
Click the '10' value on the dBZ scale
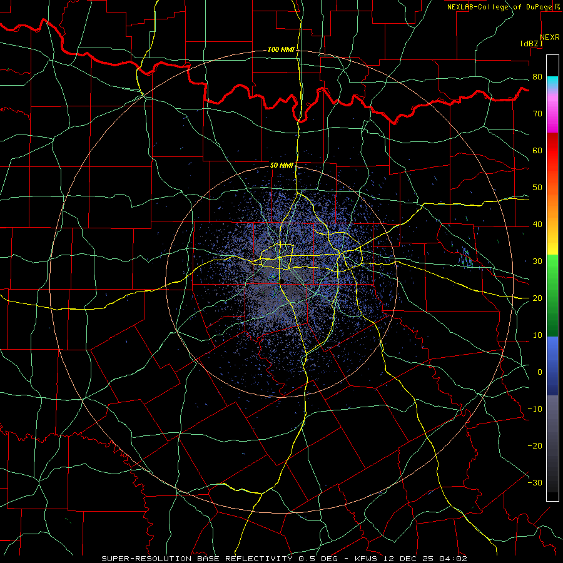pyautogui.click(x=537, y=335)
